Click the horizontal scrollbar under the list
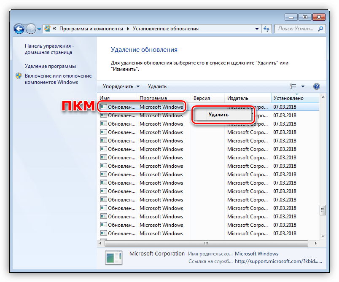This screenshot has height=282, width=339. pyautogui.click(x=207, y=243)
